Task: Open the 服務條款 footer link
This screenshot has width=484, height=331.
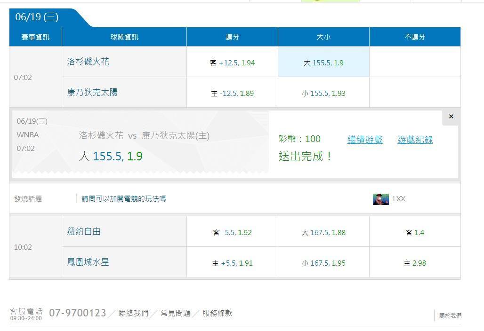Action: click(218, 313)
